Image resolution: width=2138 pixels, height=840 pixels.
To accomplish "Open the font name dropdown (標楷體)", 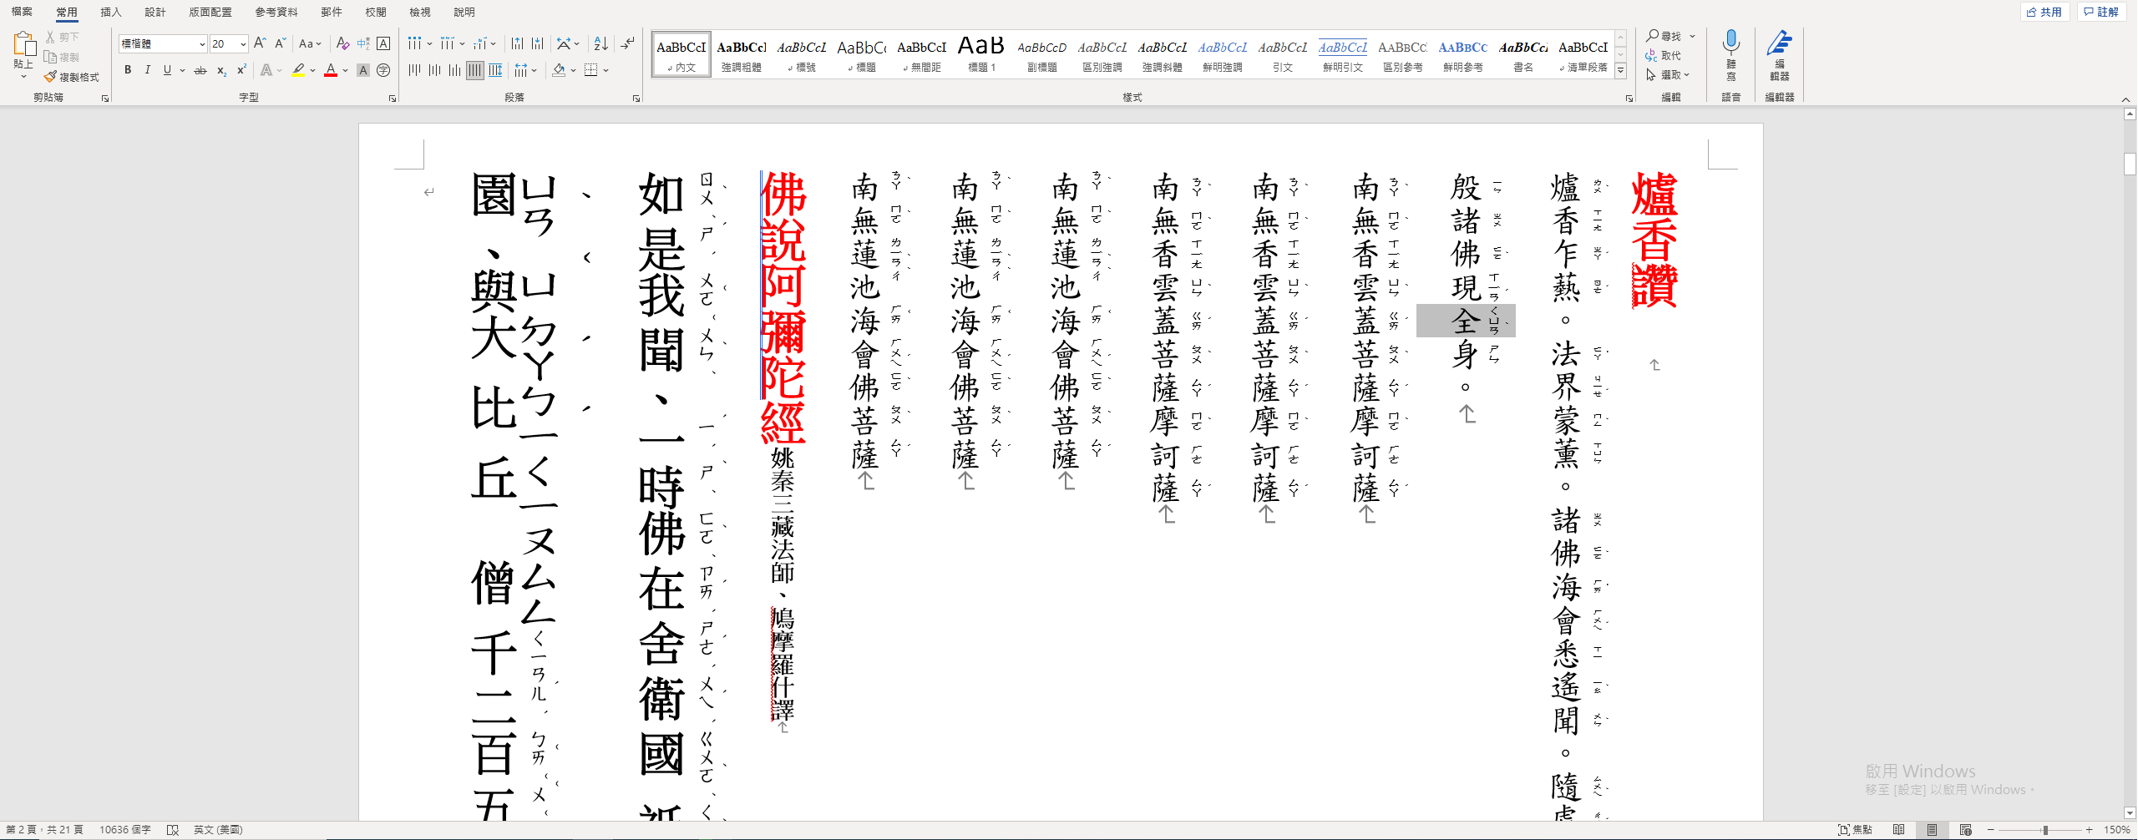I will [202, 43].
